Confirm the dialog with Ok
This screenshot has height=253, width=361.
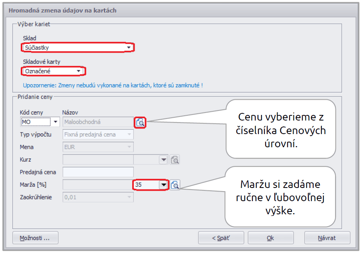(270, 238)
